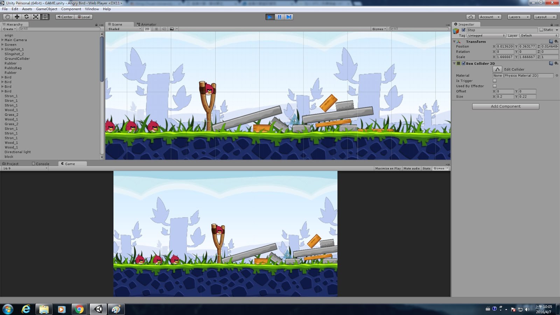Open Box Collider 2D help reference icon
Image resolution: width=560 pixels, height=315 pixels.
tap(551, 63)
